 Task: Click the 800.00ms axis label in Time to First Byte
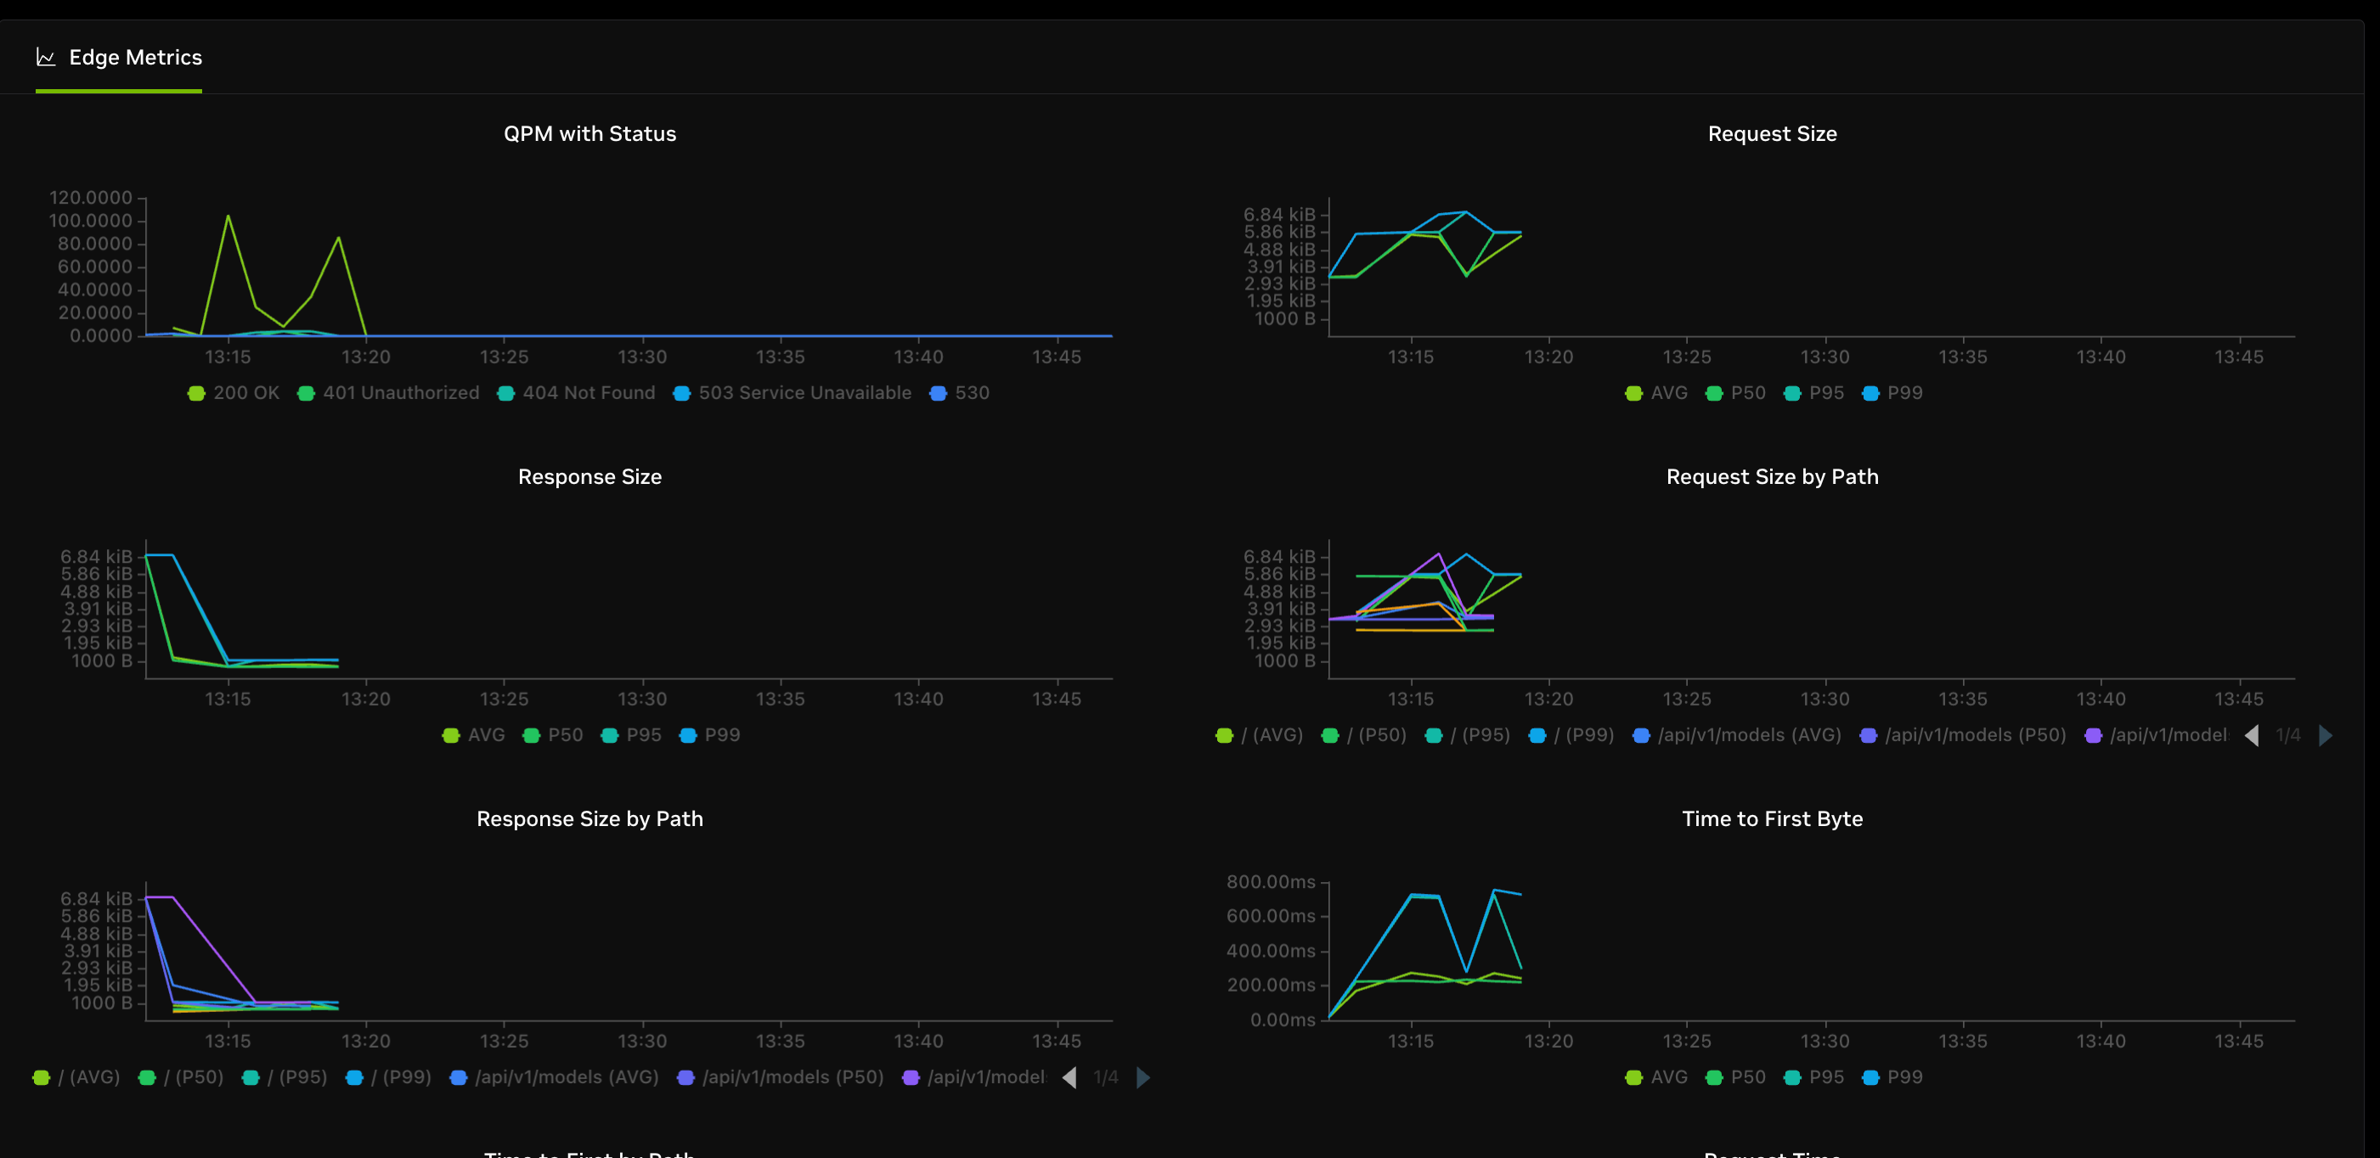pyautogui.click(x=1271, y=882)
